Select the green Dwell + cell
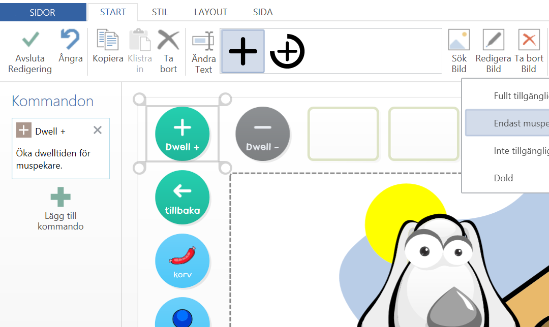549x327 pixels. point(182,134)
